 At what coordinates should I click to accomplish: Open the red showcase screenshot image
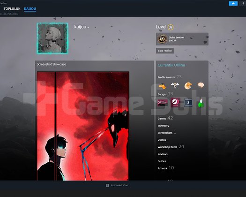(x=83, y=126)
